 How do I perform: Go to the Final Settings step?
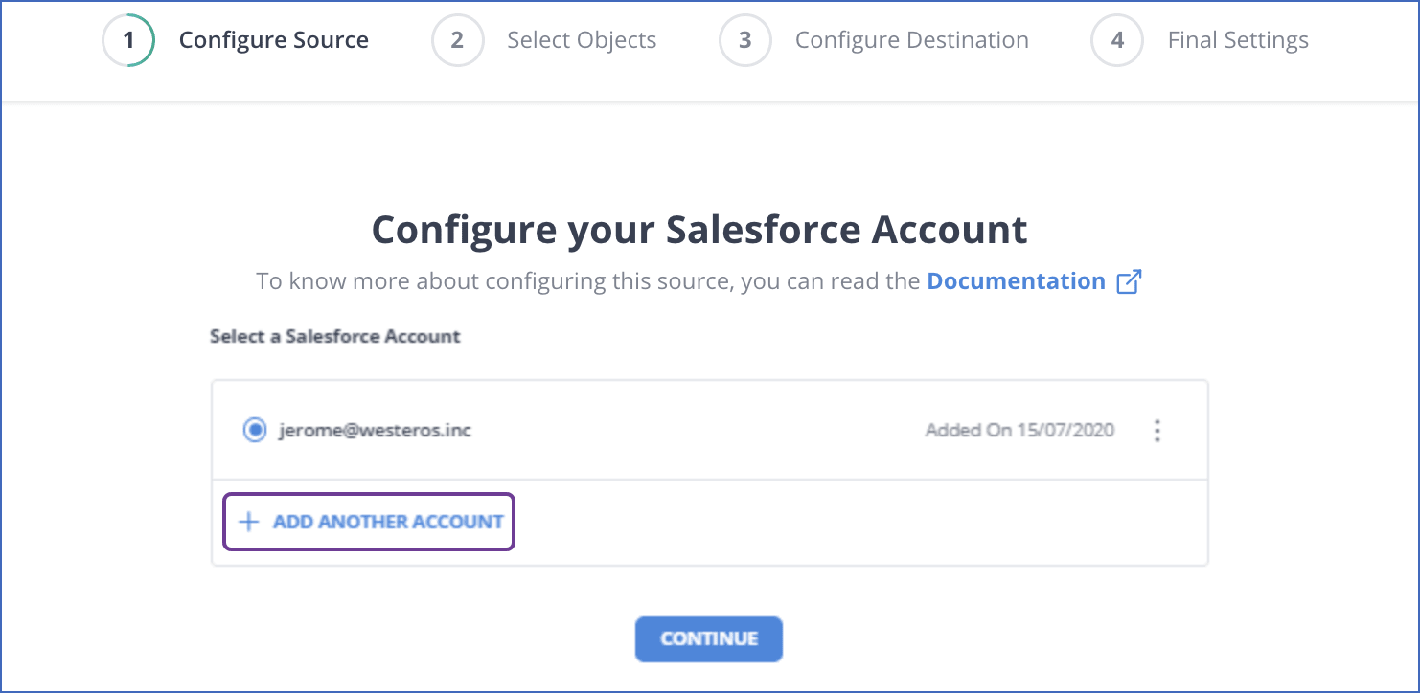pos(1238,40)
